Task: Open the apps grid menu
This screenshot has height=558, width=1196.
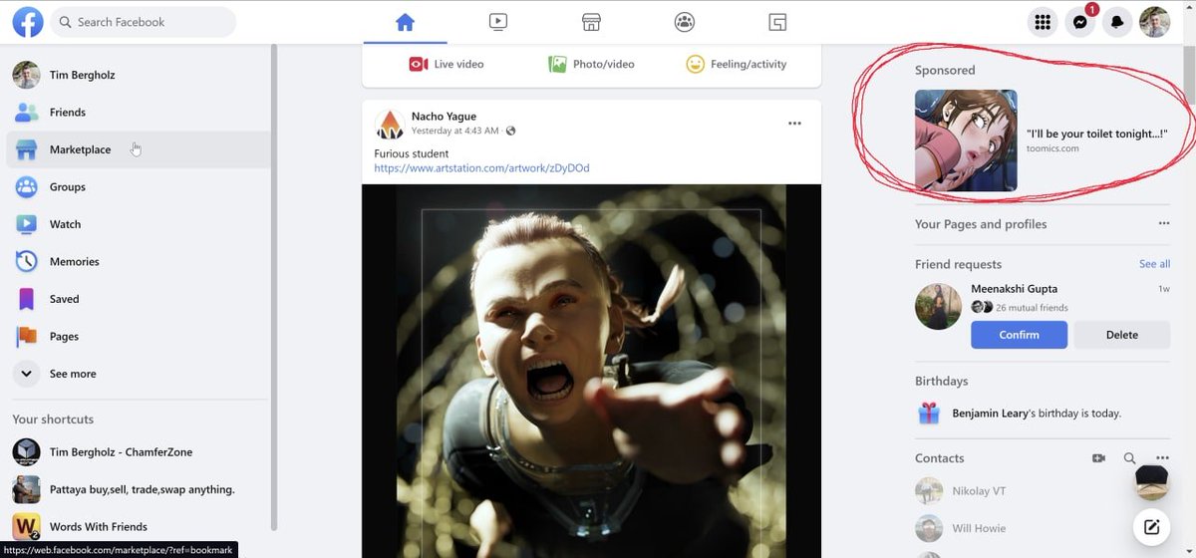Action: click(x=1043, y=22)
